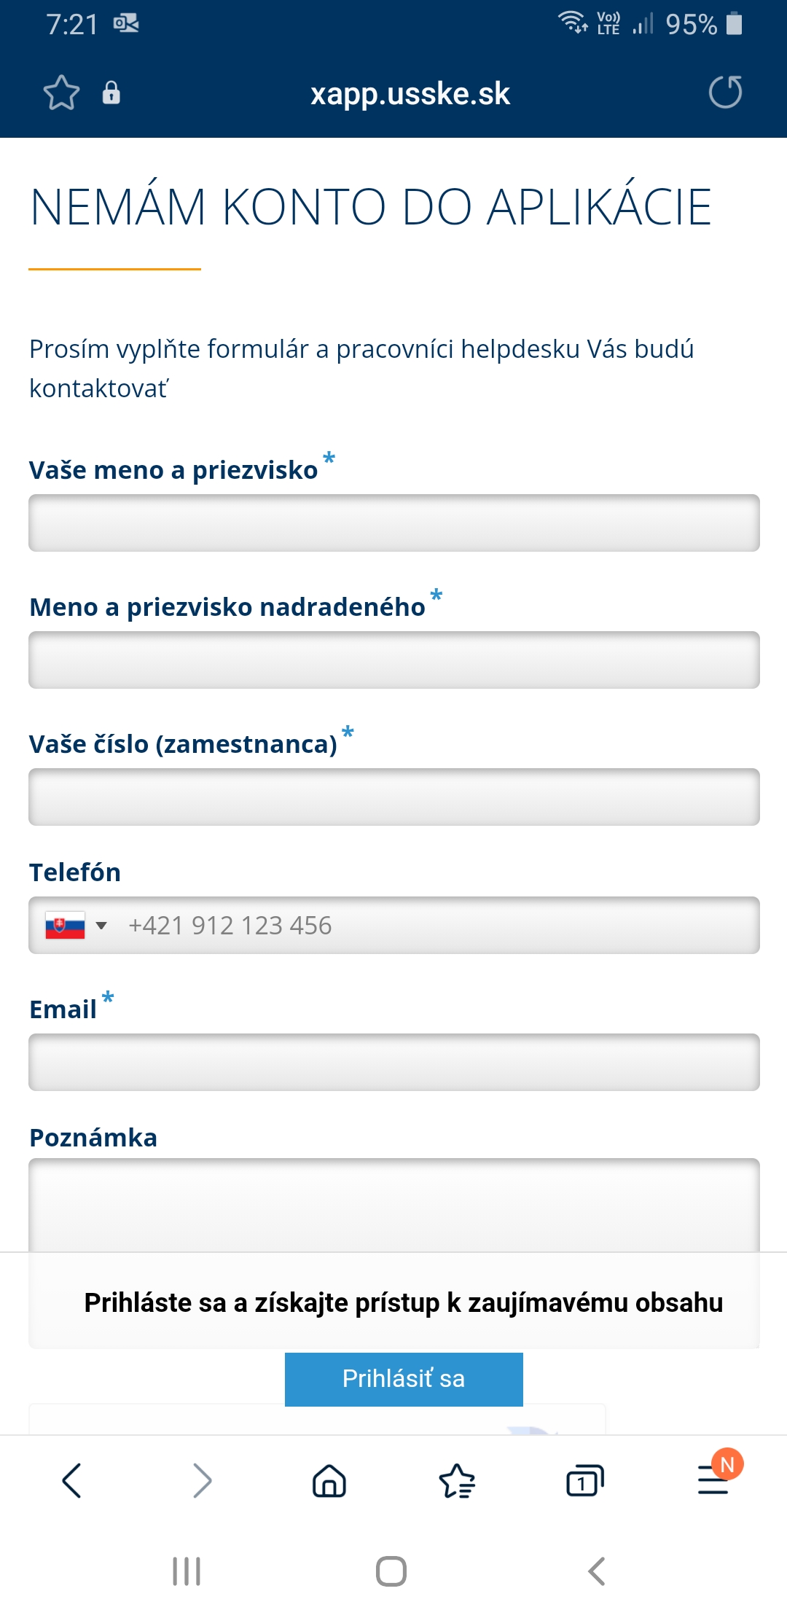Open the bookmarks list star icon

457,1480
